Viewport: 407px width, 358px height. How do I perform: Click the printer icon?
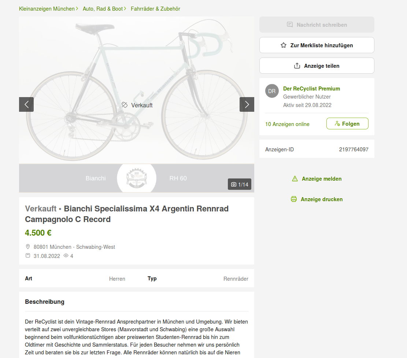pyautogui.click(x=294, y=199)
